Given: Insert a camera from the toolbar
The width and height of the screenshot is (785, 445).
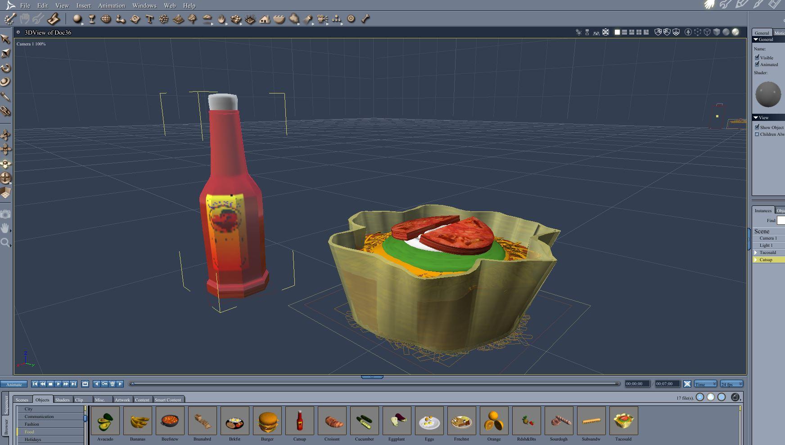Looking at the screenshot, I should tap(322, 19).
